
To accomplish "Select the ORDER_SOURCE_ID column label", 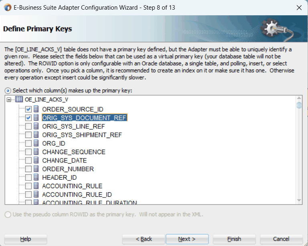I will [73, 109].
